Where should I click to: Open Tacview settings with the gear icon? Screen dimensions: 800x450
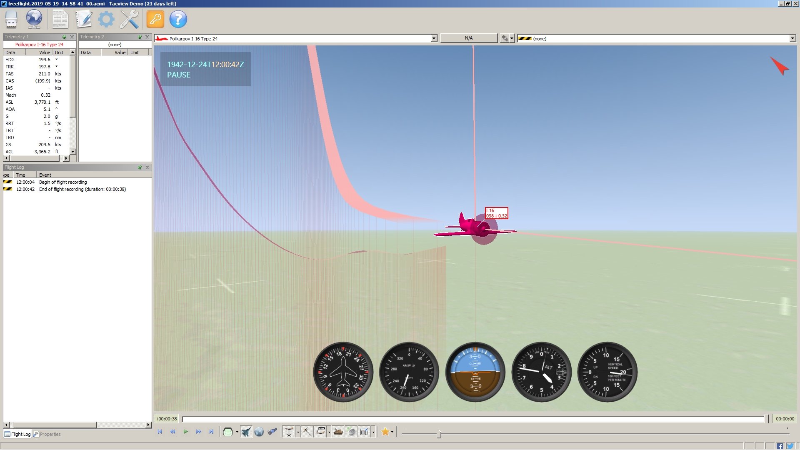click(x=106, y=19)
